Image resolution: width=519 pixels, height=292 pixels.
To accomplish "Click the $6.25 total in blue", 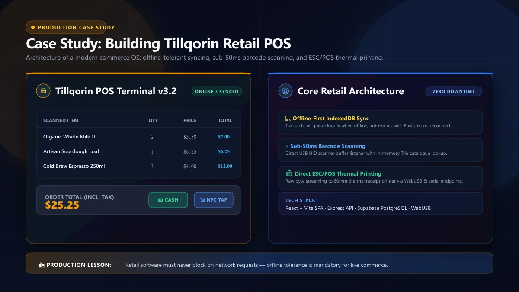I will pyautogui.click(x=224, y=151).
